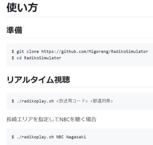This screenshot has width=153, height=145.
Task: Click the 準備 section heading
Action: (14, 30)
